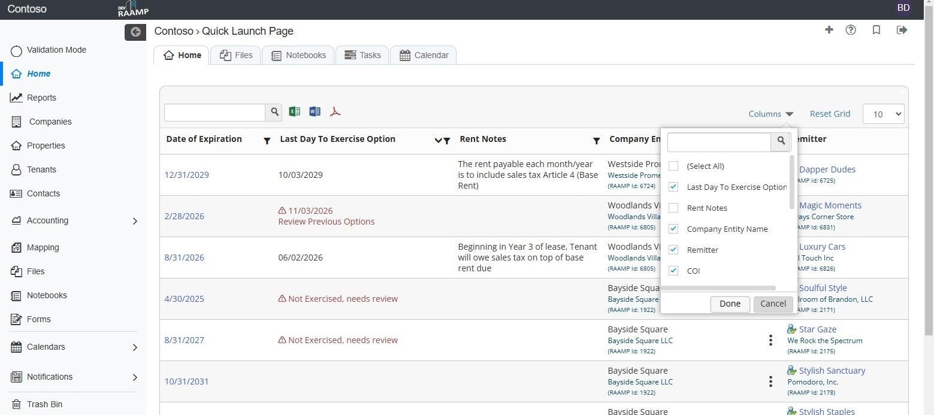Open Companies from the sidebar

50,122
